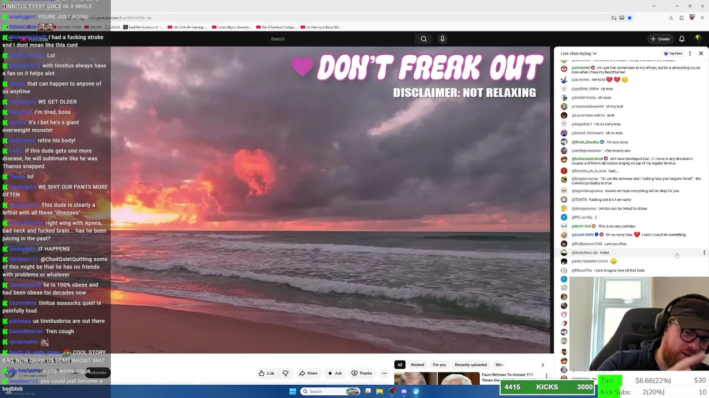
Task: Open message options for the @WallyWest chat row
Action: (704, 253)
